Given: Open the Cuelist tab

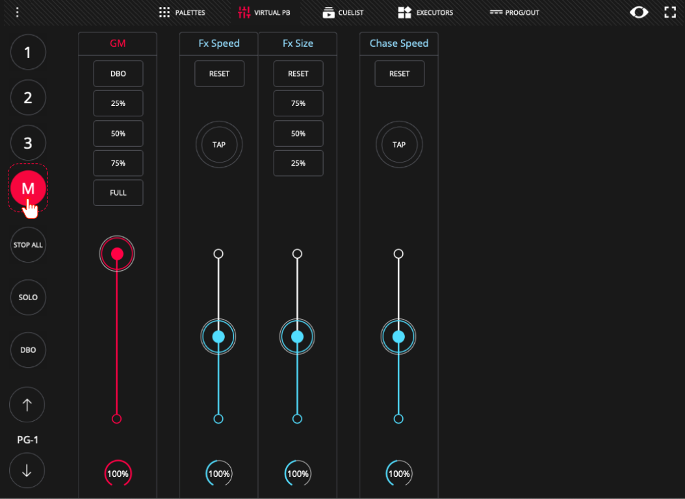Looking at the screenshot, I should (343, 12).
